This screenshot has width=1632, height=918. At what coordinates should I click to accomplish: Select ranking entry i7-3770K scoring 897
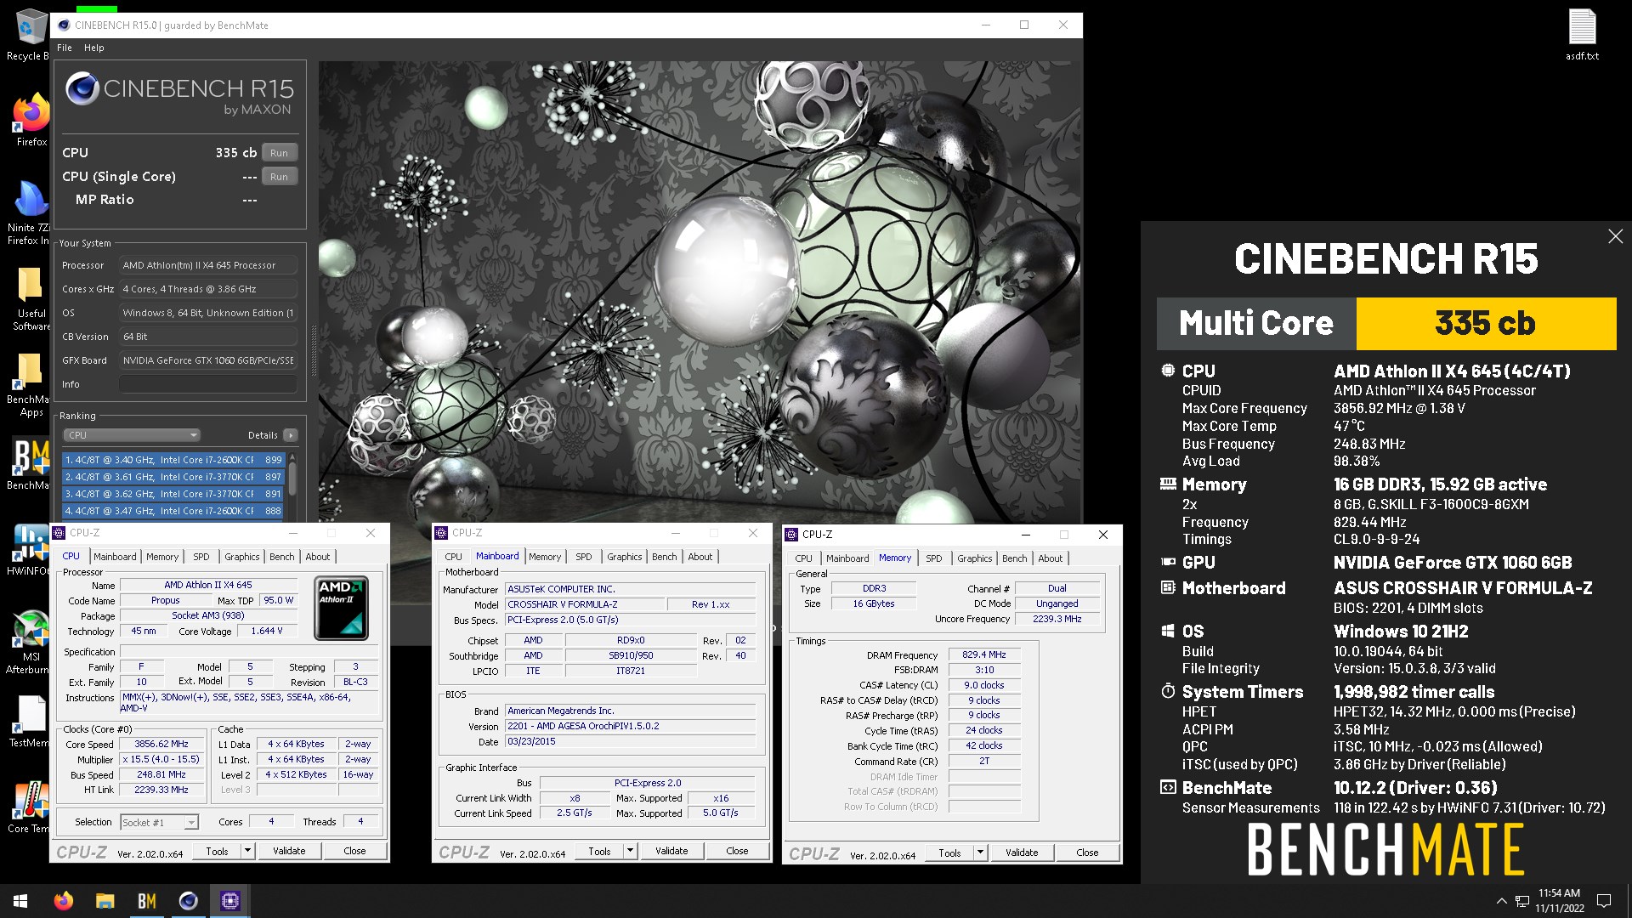(x=173, y=477)
